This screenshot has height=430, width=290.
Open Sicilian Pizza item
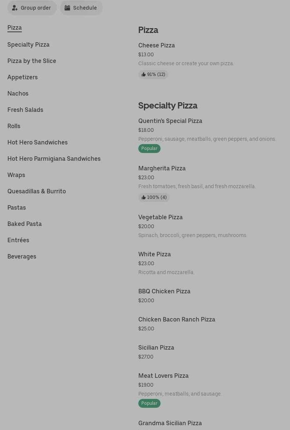(156, 347)
